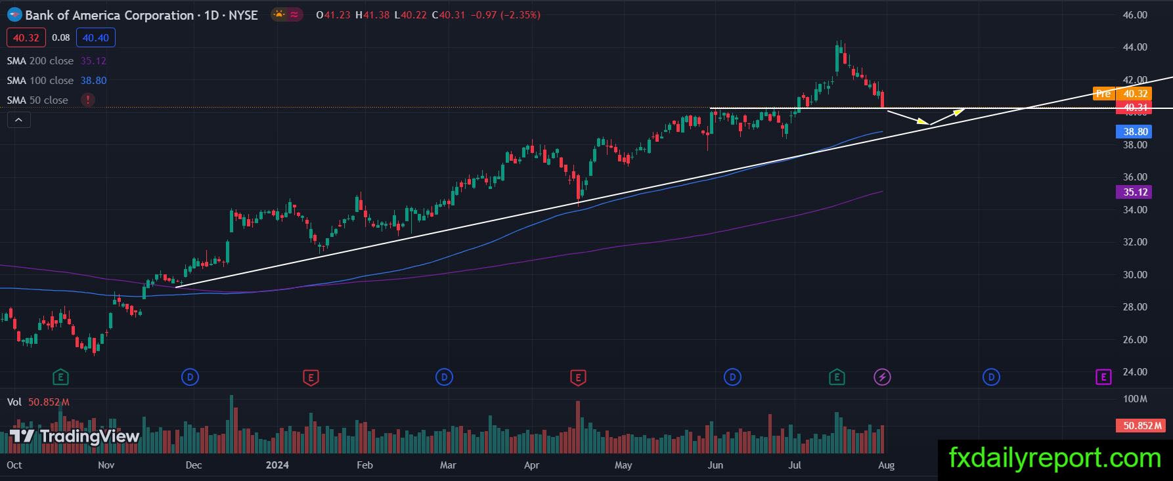
Task: Click the 2024 label on the time axis
Action: click(x=277, y=465)
